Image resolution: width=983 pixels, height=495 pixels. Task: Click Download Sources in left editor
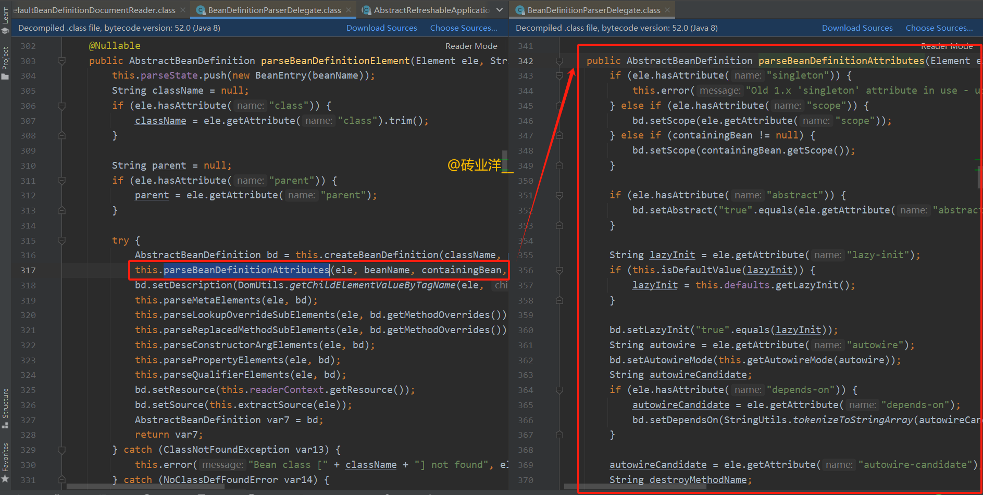382,28
